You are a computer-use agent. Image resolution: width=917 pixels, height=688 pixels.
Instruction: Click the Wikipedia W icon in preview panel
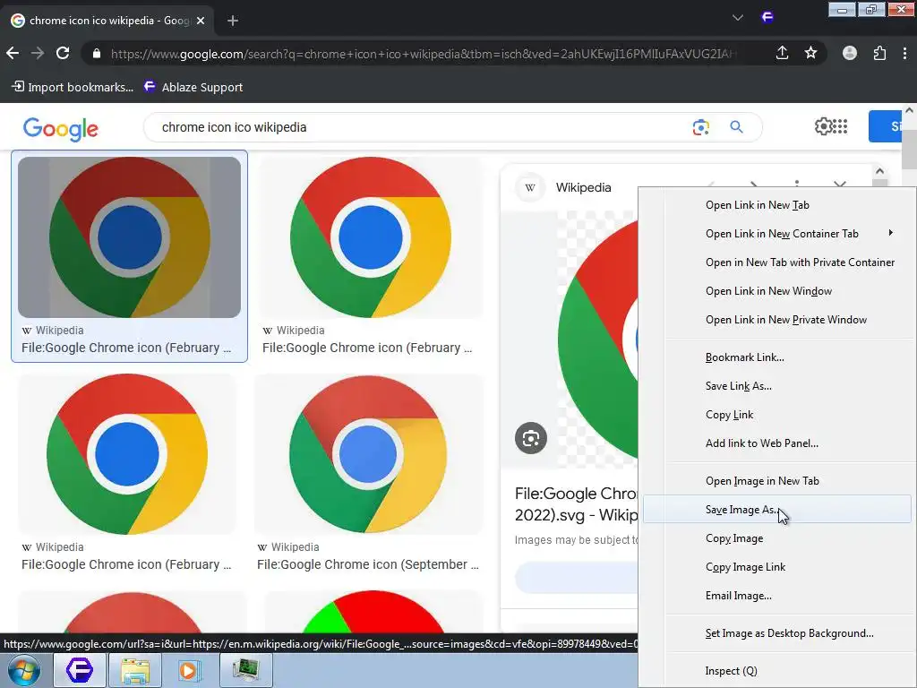(530, 188)
